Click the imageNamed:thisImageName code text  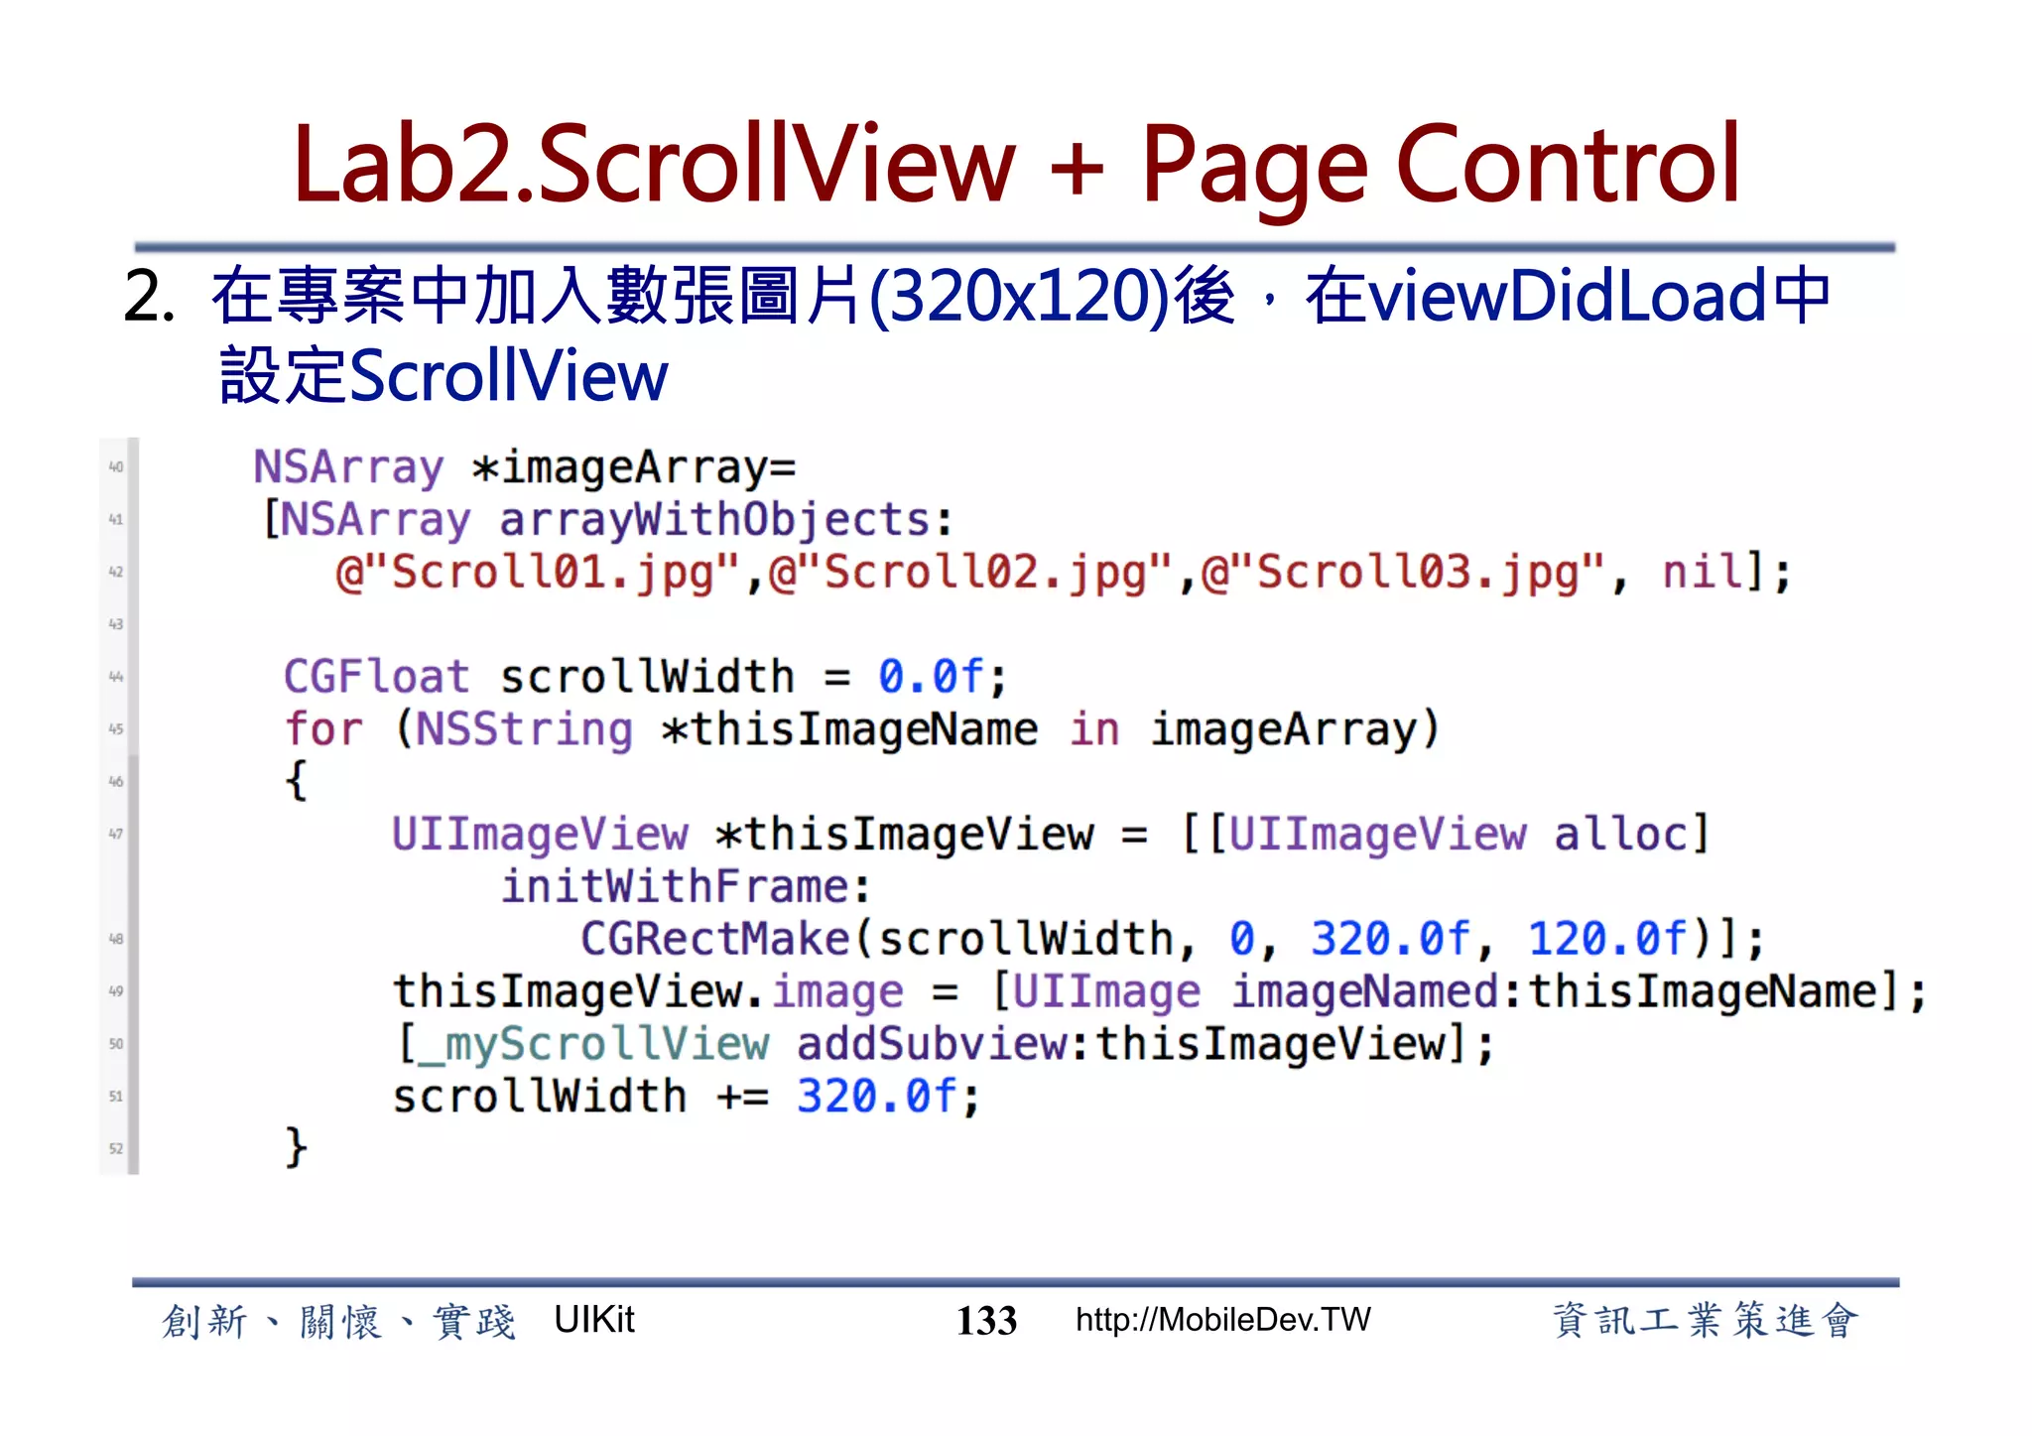coord(1555,992)
